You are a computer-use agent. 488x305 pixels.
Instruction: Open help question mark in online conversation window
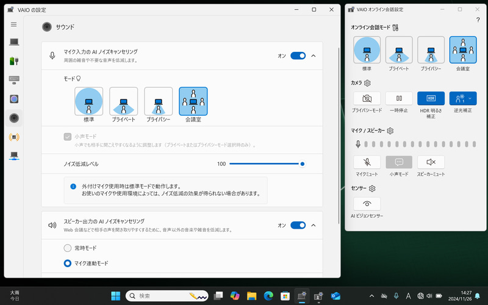click(x=478, y=20)
